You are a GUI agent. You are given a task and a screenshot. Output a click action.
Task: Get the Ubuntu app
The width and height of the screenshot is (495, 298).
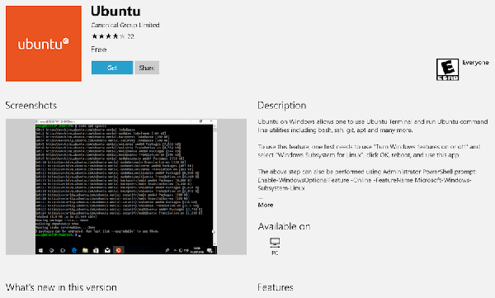[x=112, y=68]
